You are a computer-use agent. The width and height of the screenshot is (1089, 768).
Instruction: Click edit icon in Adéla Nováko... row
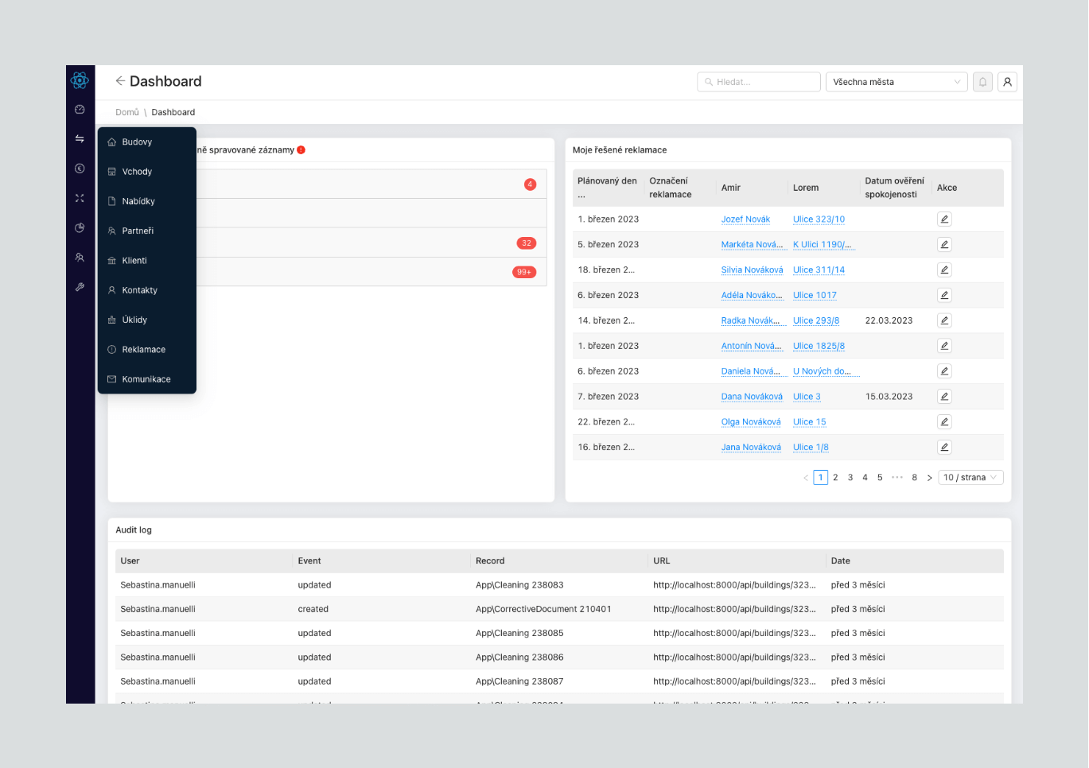click(944, 295)
